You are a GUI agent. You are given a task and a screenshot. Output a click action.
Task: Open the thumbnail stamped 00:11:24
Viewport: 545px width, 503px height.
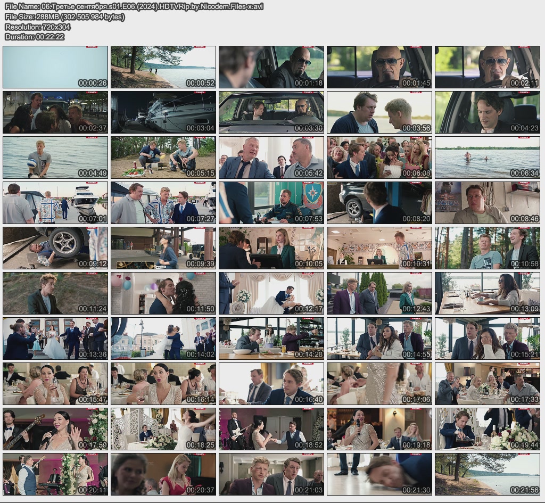click(x=55, y=293)
